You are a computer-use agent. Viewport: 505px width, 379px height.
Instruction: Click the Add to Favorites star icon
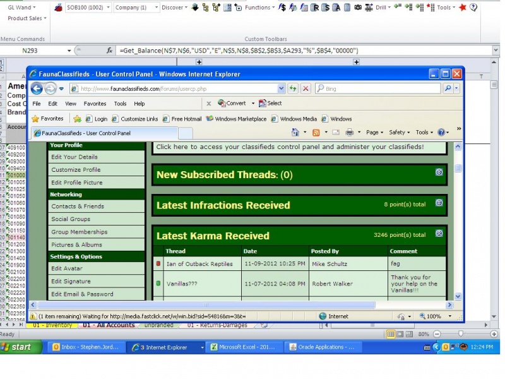point(77,119)
